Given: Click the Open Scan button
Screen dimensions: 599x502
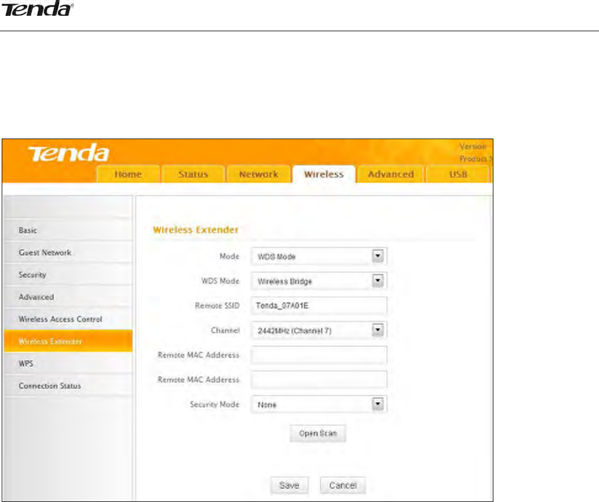Looking at the screenshot, I should point(318,433).
